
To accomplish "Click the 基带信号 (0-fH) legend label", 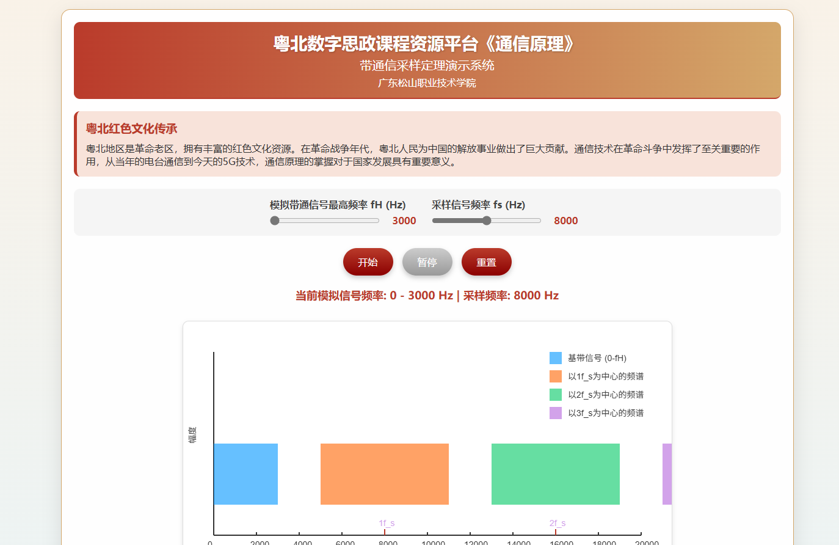I will pyautogui.click(x=597, y=358).
